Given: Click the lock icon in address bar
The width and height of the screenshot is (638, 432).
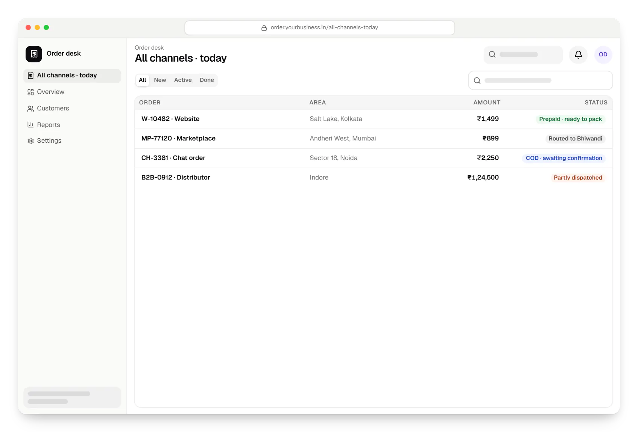Looking at the screenshot, I should click(x=264, y=28).
